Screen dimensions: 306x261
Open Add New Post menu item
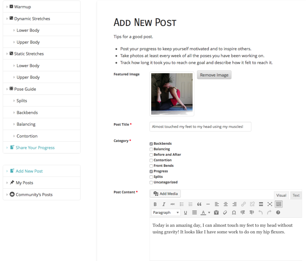pos(42,171)
